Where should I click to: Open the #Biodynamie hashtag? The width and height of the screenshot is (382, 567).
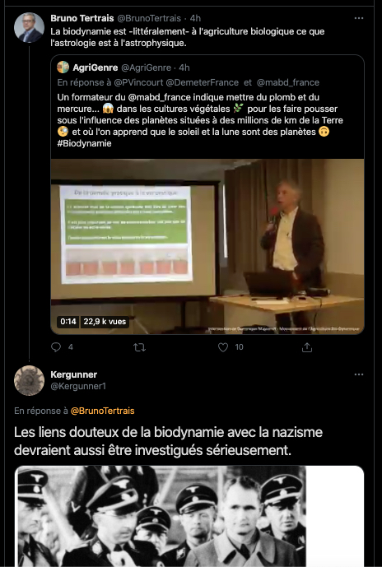tap(84, 143)
